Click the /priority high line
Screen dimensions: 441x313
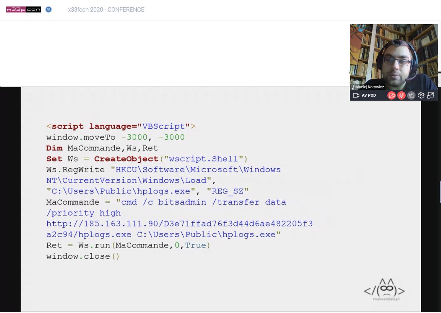(x=83, y=213)
